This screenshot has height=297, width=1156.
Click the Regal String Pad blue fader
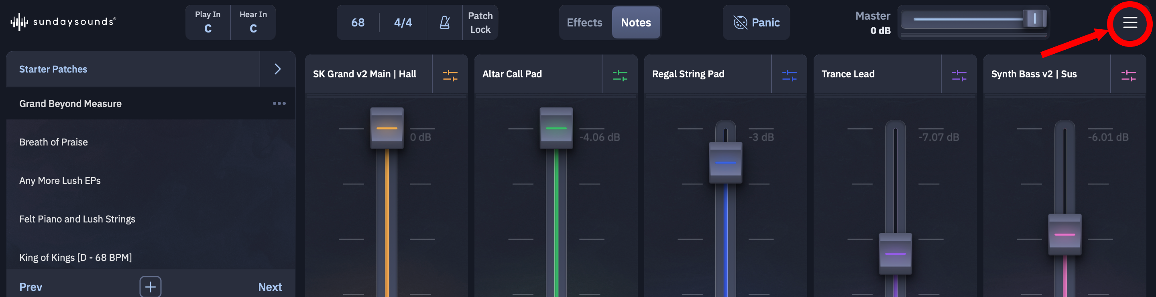[725, 162]
